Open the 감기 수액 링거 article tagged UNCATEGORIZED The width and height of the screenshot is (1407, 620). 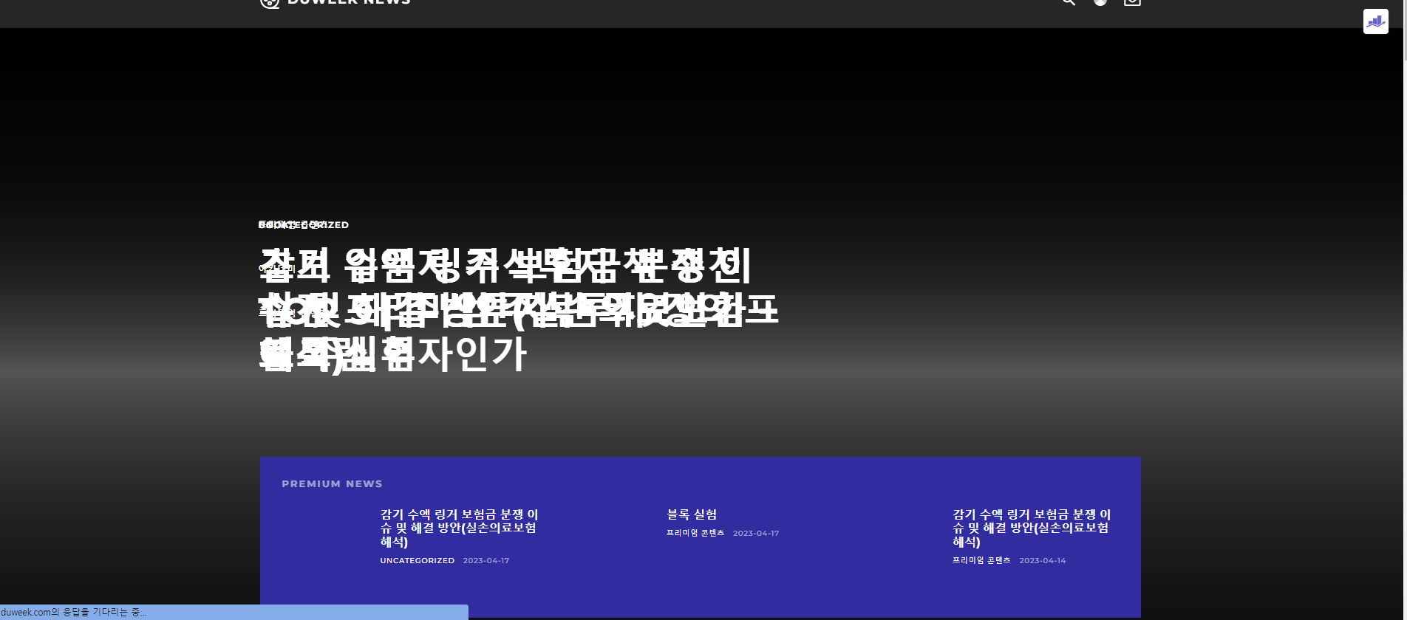[459, 528]
